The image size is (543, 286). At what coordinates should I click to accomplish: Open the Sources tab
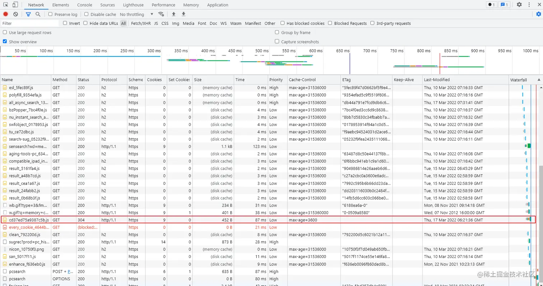coord(107,5)
